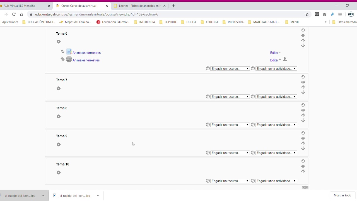Expand Engadir un recurso in Tema 8
The width and height of the screenshot is (357, 201).
pyautogui.click(x=230, y=125)
